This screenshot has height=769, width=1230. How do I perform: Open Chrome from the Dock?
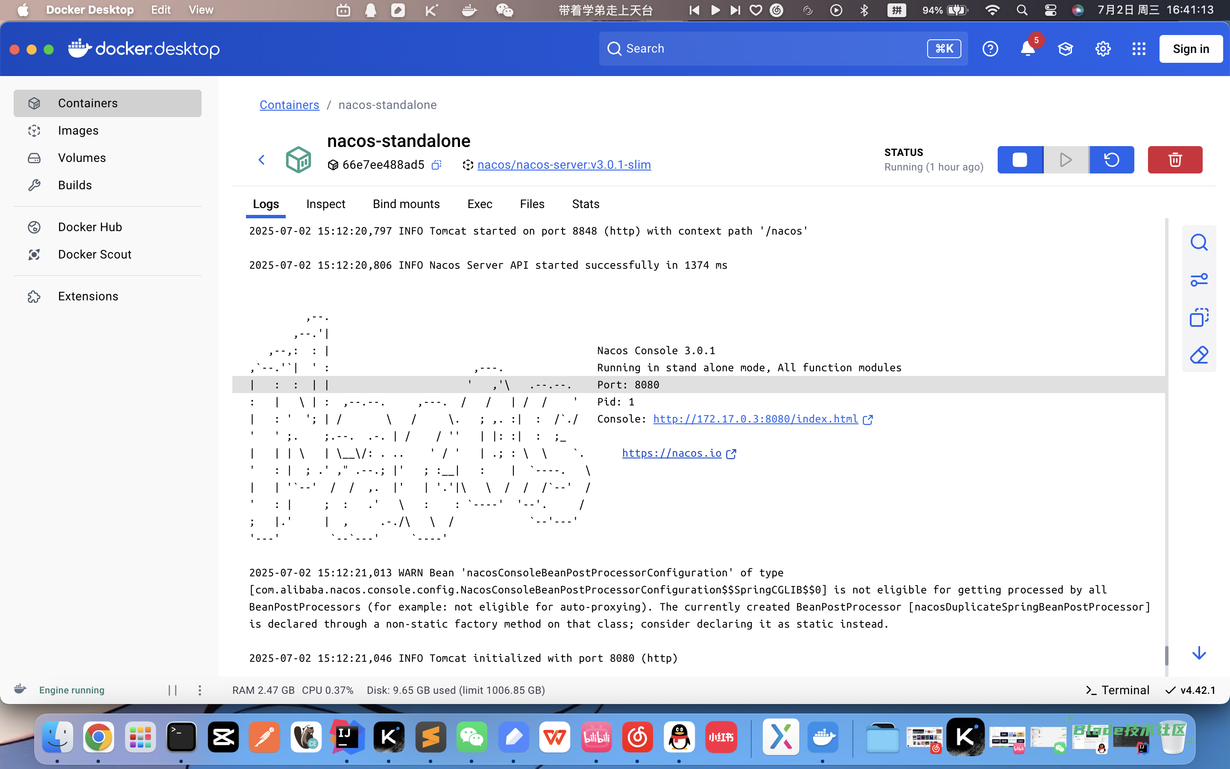pos(99,737)
